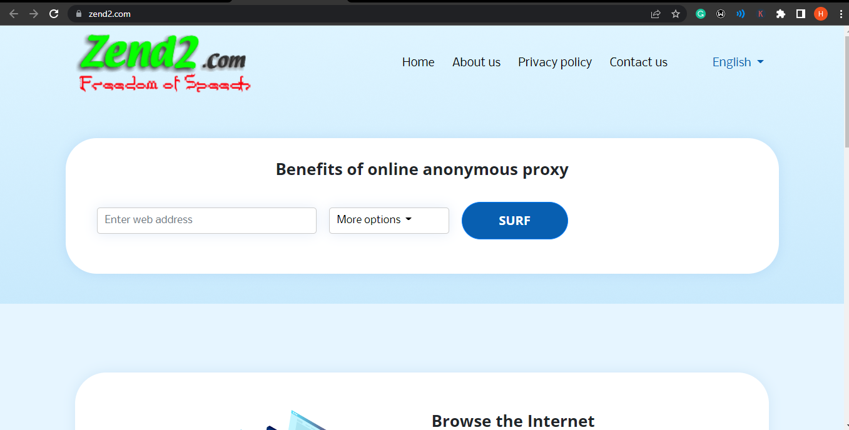Toggle the browser side panel icon
The width and height of the screenshot is (849, 430).
[x=800, y=14]
